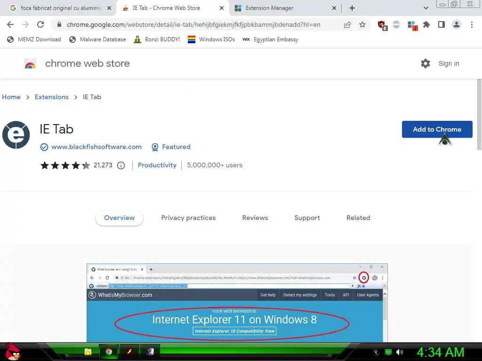Open the Chrome three-dot menu
The image size is (482, 361).
pyautogui.click(x=472, y=24)
